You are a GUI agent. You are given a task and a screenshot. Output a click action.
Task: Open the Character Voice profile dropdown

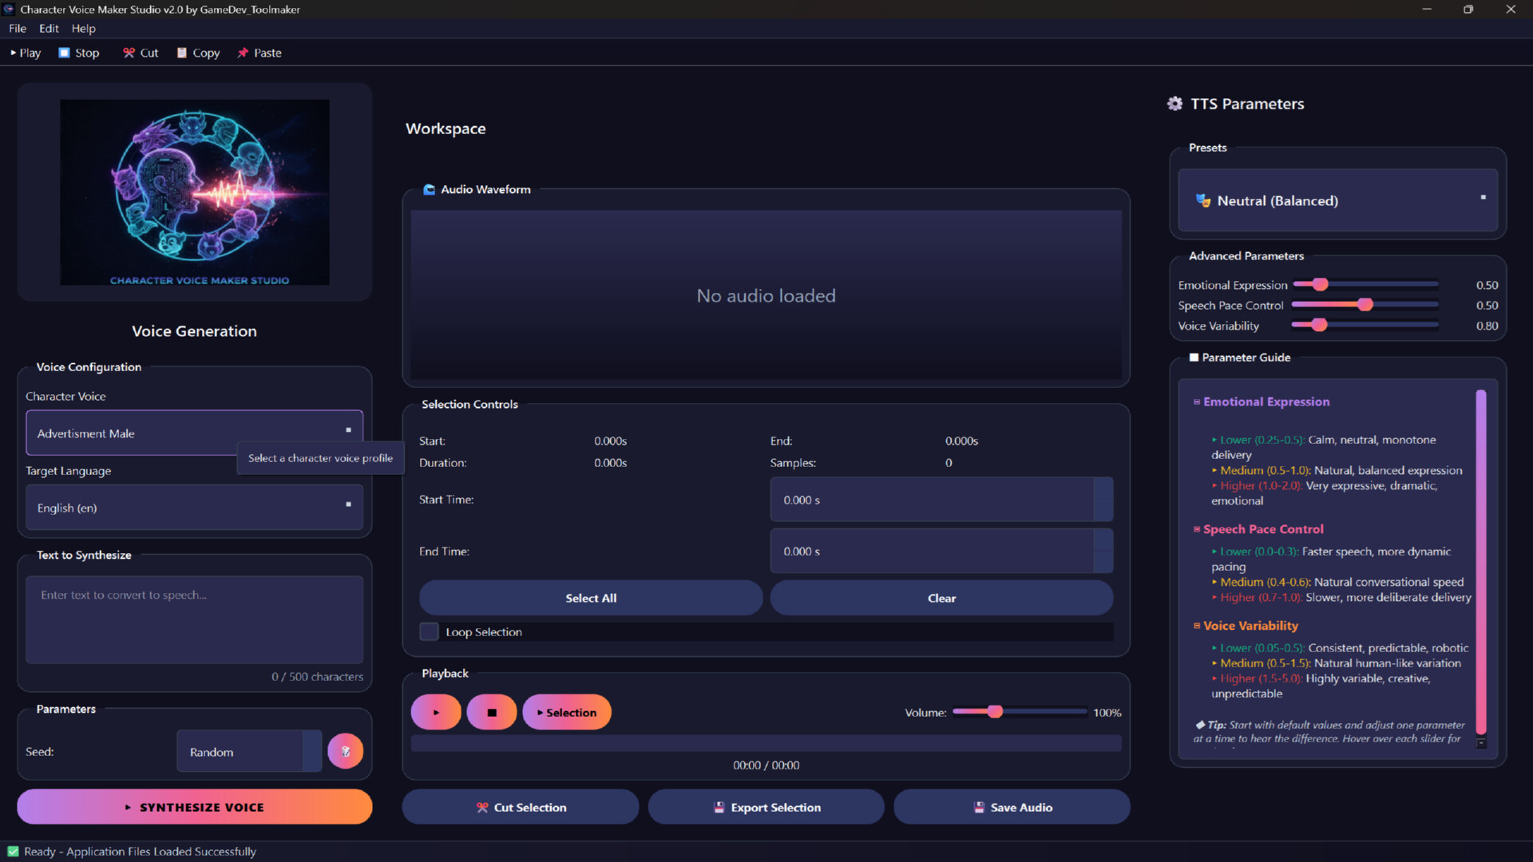pos(194,433)
